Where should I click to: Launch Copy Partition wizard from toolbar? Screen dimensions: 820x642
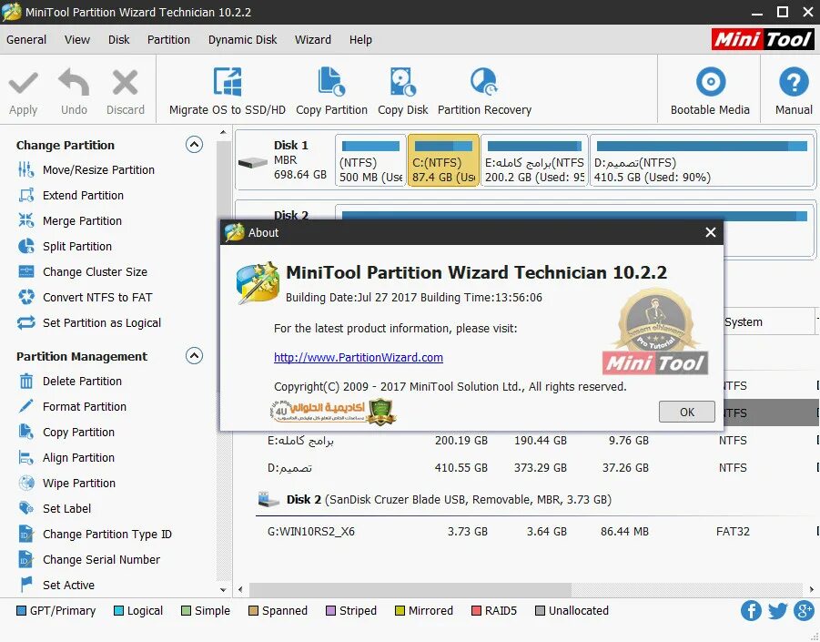331,90
